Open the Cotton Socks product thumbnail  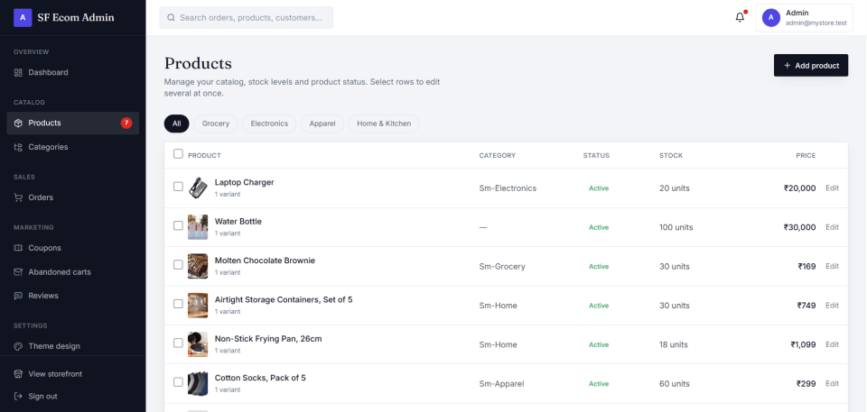198,383
